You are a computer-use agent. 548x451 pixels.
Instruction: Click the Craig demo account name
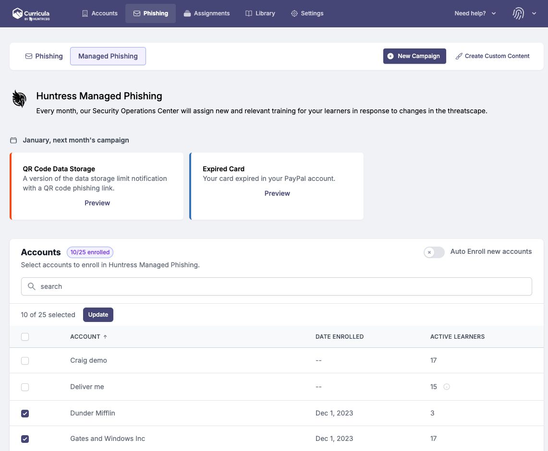[88, 361]
